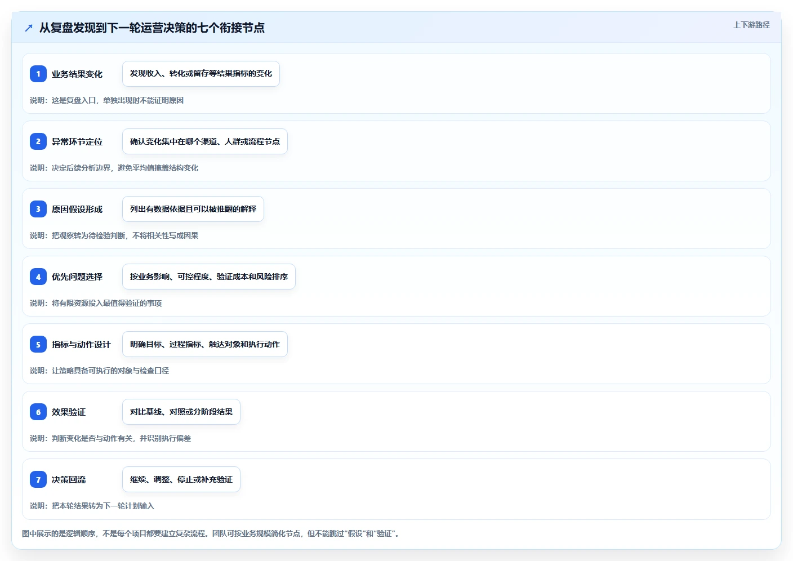The width and height of the screenshot is (793, 561).
Task: Click the number 5 step badge
Action: pyautogui.click(x=38, y=344)
